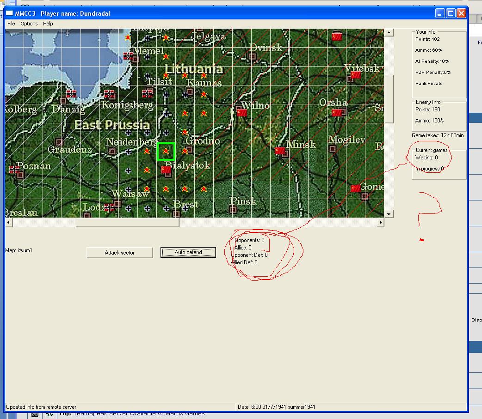Click the map scroll left arrow
This screenshot has width=482, height=419.
pyautogui.click(x=9, y=222)
